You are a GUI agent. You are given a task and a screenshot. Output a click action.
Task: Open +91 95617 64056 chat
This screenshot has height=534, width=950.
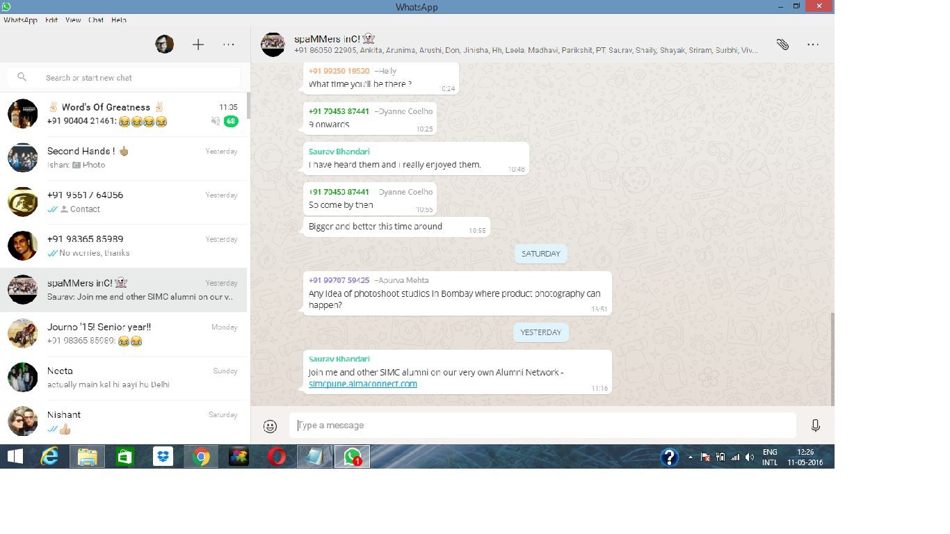click(x=124, y=202)
